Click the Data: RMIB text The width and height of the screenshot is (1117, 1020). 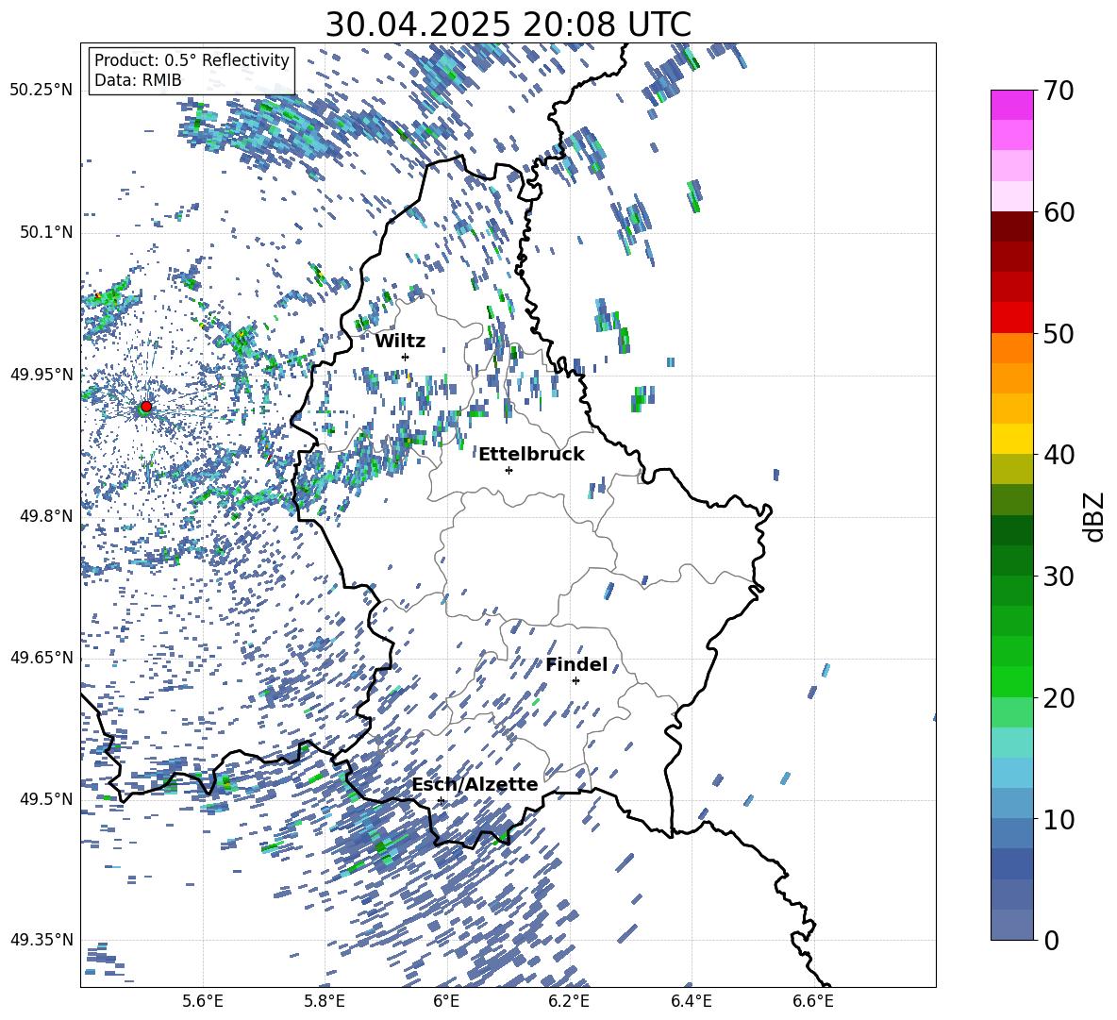tap(138, 80)
